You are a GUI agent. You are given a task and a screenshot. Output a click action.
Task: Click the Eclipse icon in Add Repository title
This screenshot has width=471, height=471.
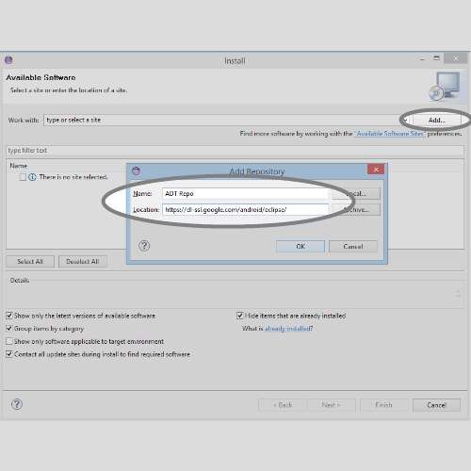coord(136,171)
